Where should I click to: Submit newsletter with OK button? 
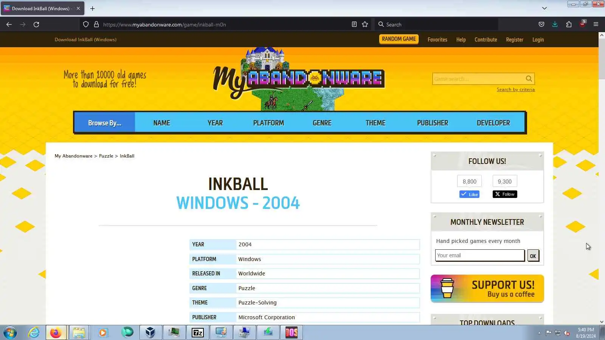click(533, 256)
